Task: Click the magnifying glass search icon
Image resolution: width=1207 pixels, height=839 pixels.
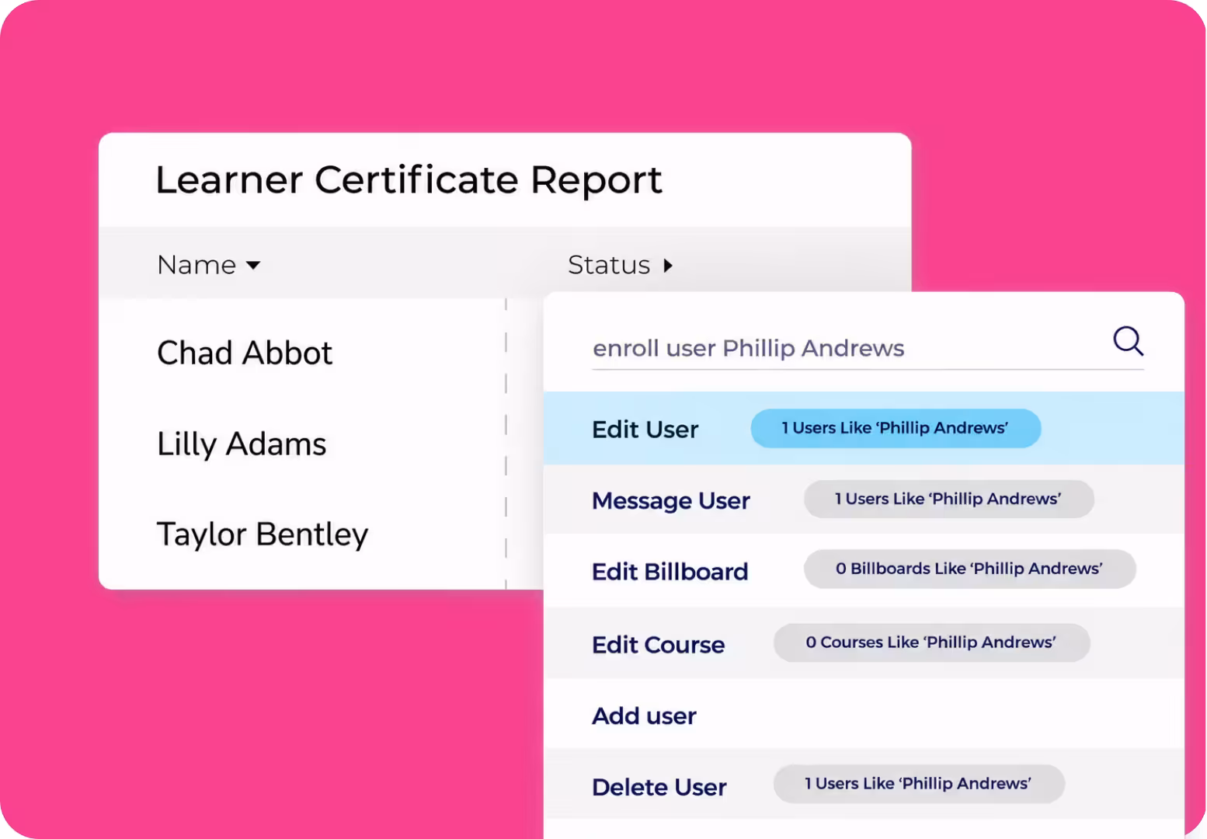Action: (1128, 341)
